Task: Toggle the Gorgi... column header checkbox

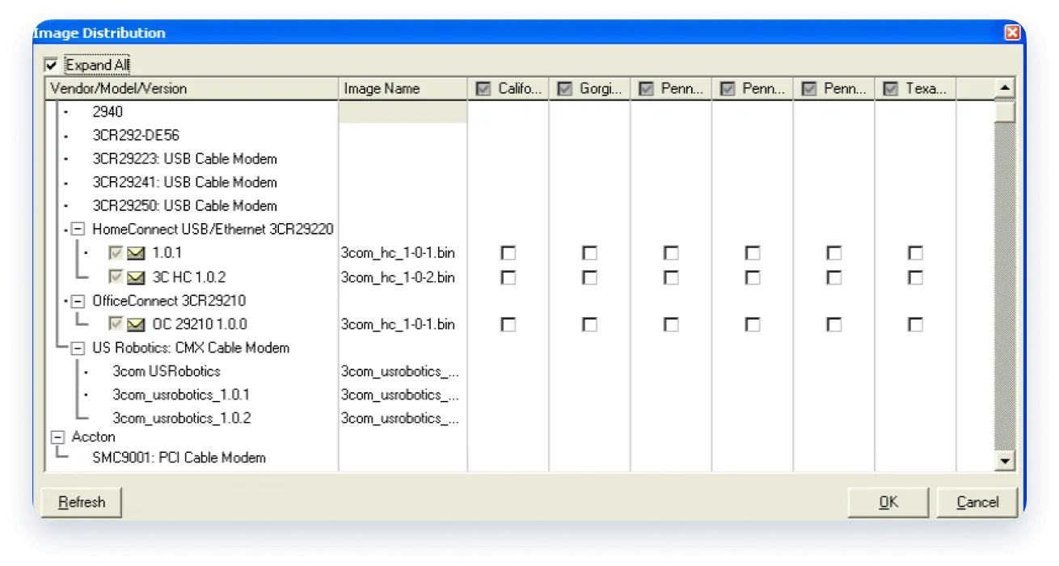Action: tap(565, 89)
